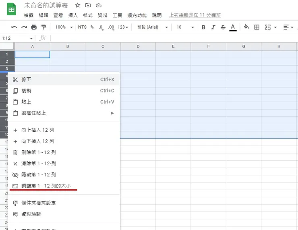Choose 貼上 in the context menu
The width and height of the screenshot is (298, 230).
[64, 102]
